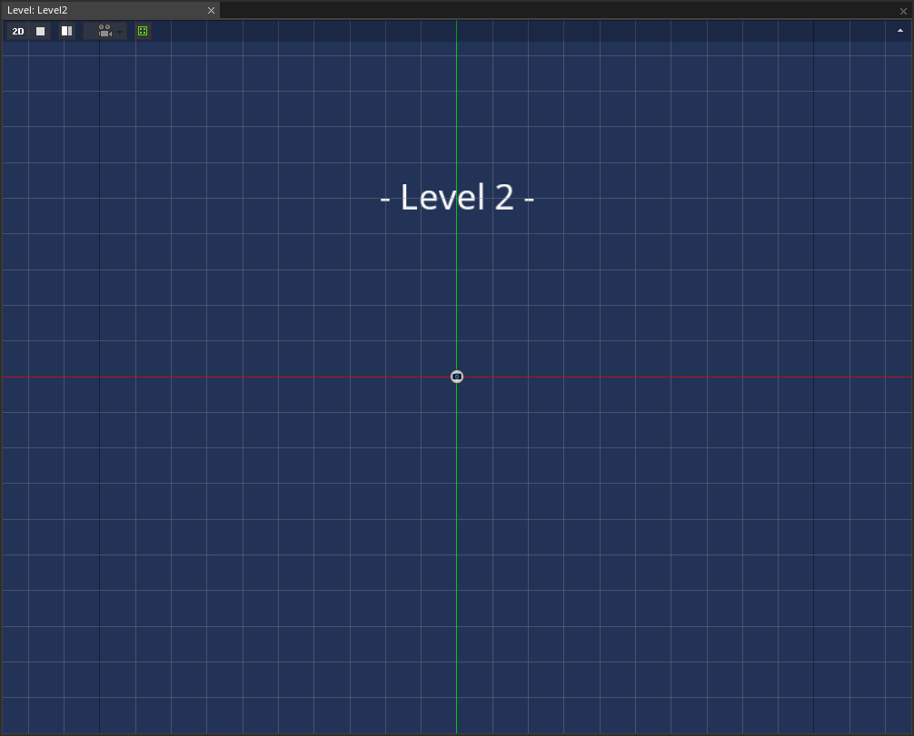
Task: Select the camera gizmo at the origin
Action: click(x=457, y=377)
